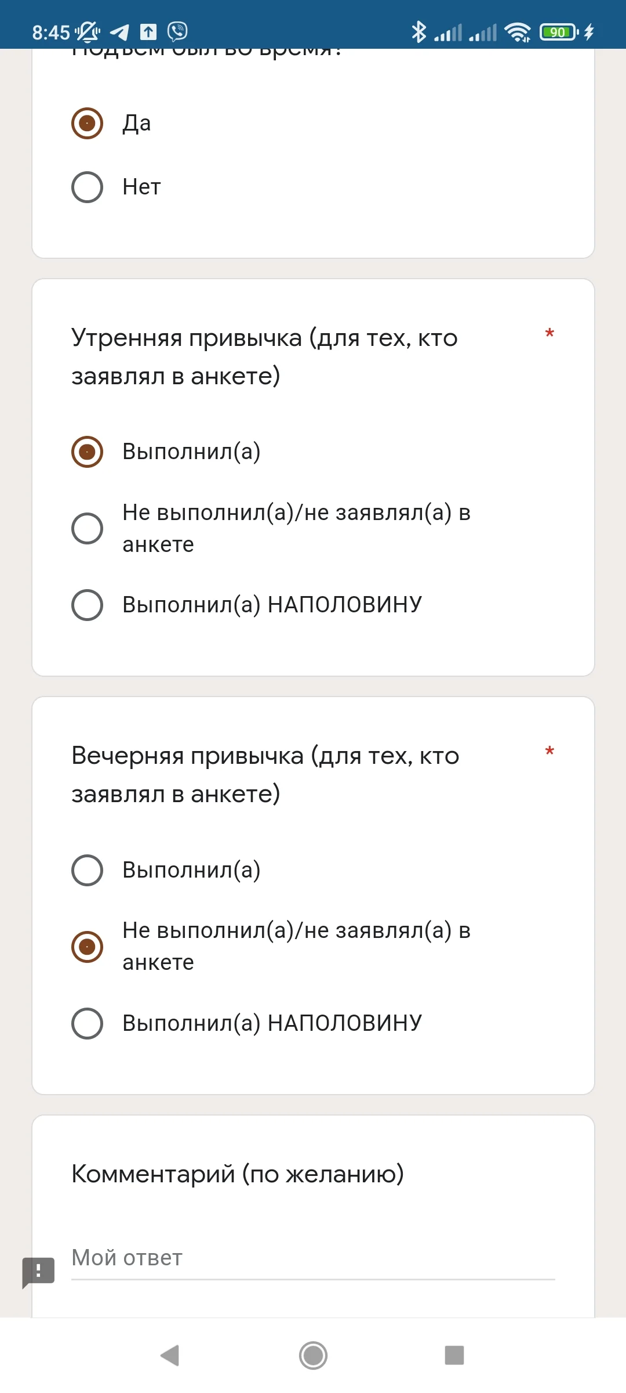
Task: Choose "Не выполнил(а)" under Утренняя привычка
Action: pyautogui.click(x=88, y=528)
